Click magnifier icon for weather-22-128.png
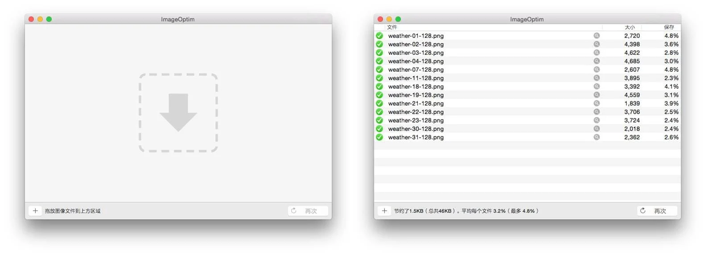This screenshot has width=713, height=255. click(x=597, y=112)
